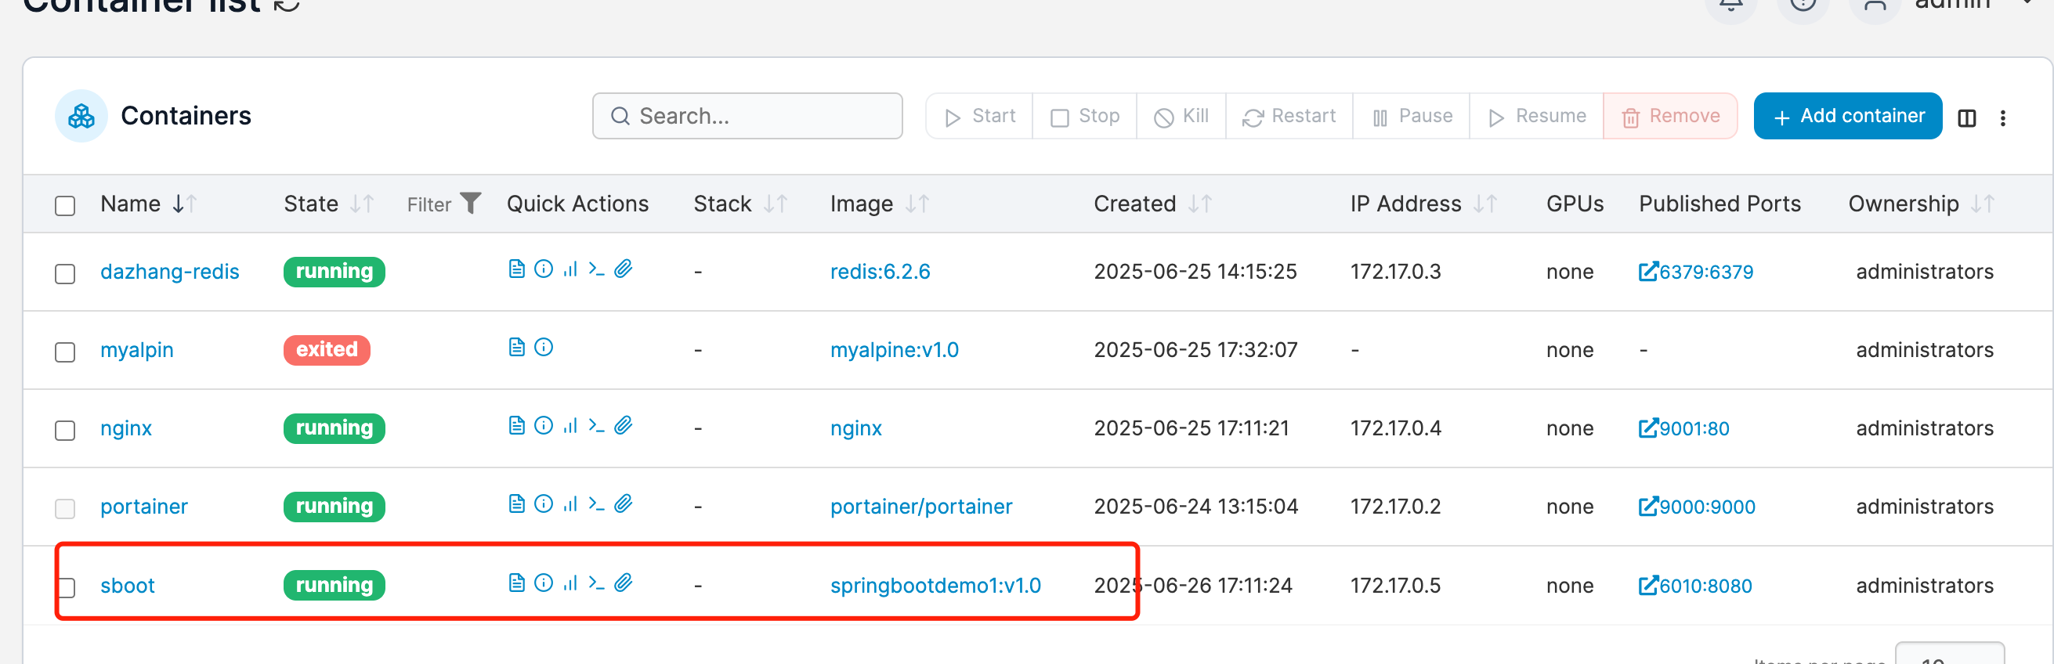
Task: Inspect icon for portainer row
Action: pyautogui.click(x=544, y=503)
